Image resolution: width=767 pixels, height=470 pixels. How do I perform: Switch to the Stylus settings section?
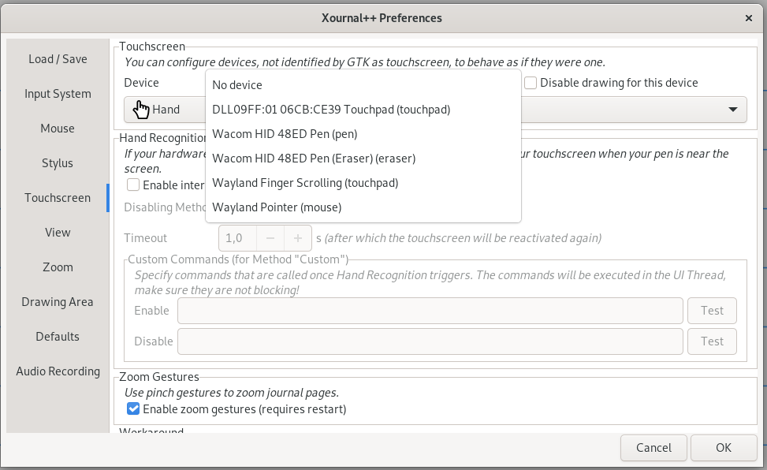click(58, 163)
